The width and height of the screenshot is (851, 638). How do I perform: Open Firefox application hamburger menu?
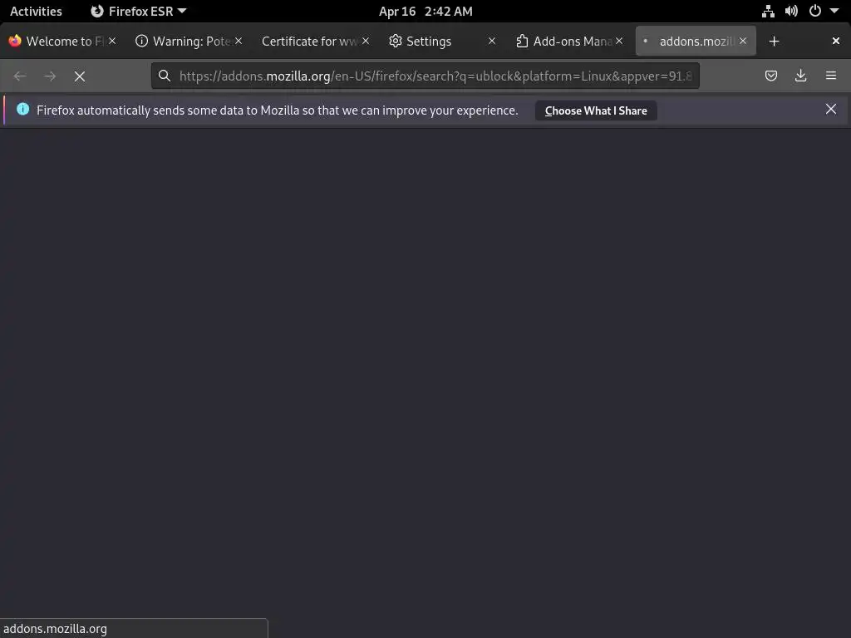point(830,76)
